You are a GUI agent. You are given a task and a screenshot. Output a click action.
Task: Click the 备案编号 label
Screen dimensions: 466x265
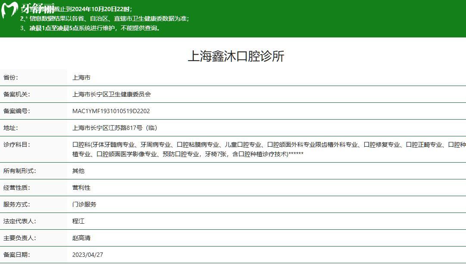click(x=16, y=111)
